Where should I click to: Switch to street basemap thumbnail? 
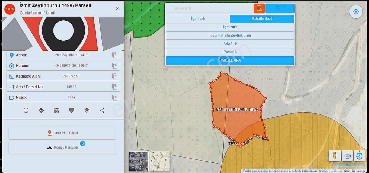(x=160, y=161)
